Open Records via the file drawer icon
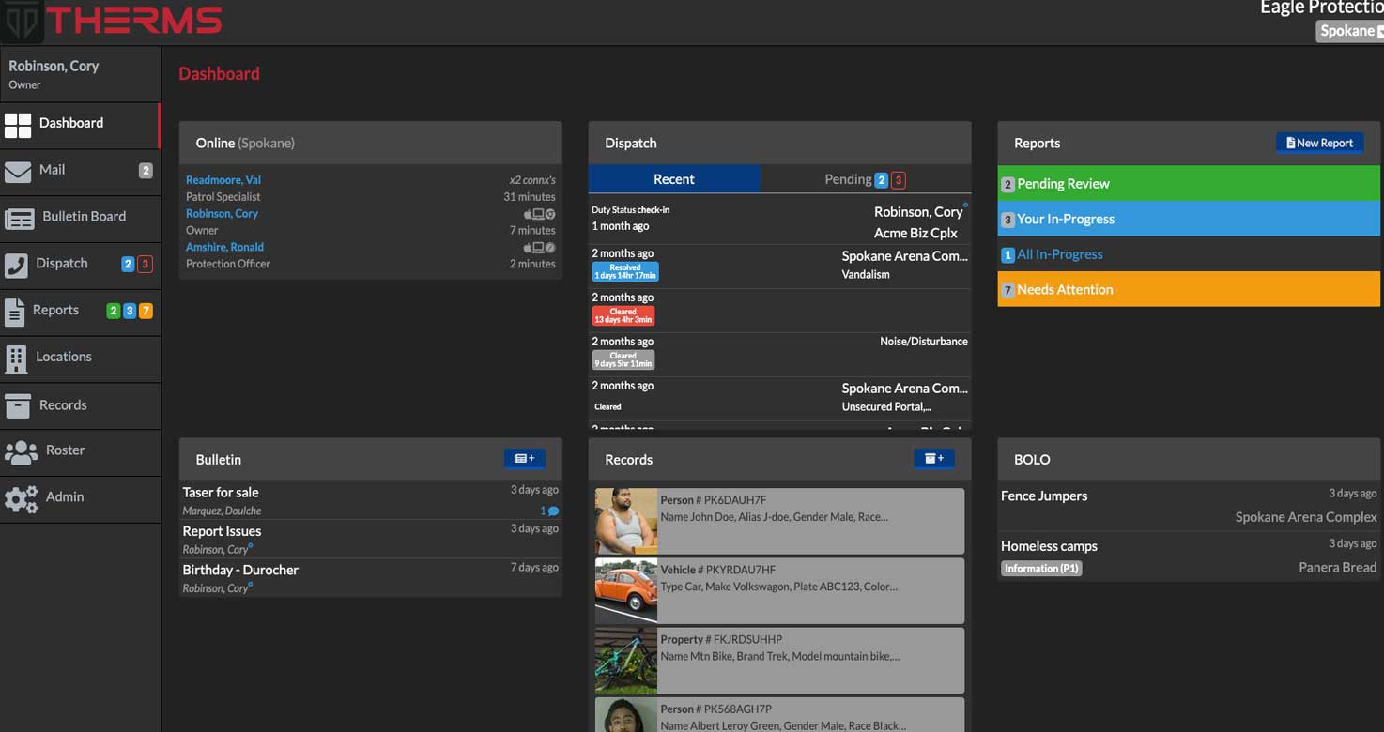Image resolution: width=1384 pixels, height=732 pixels. tap(18, 404)
